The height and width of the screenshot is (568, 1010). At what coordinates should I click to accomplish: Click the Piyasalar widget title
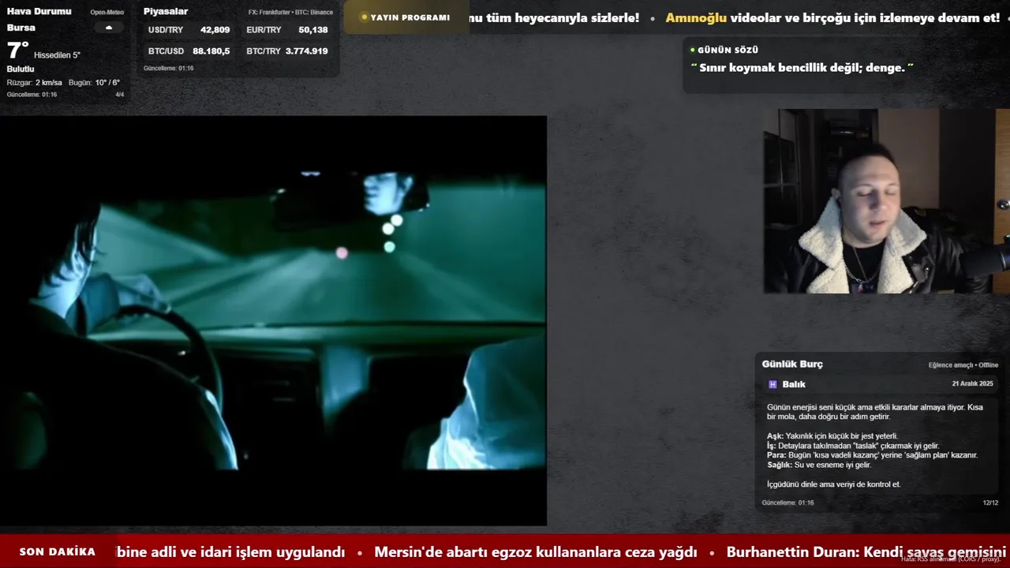(x=166, y=11)
